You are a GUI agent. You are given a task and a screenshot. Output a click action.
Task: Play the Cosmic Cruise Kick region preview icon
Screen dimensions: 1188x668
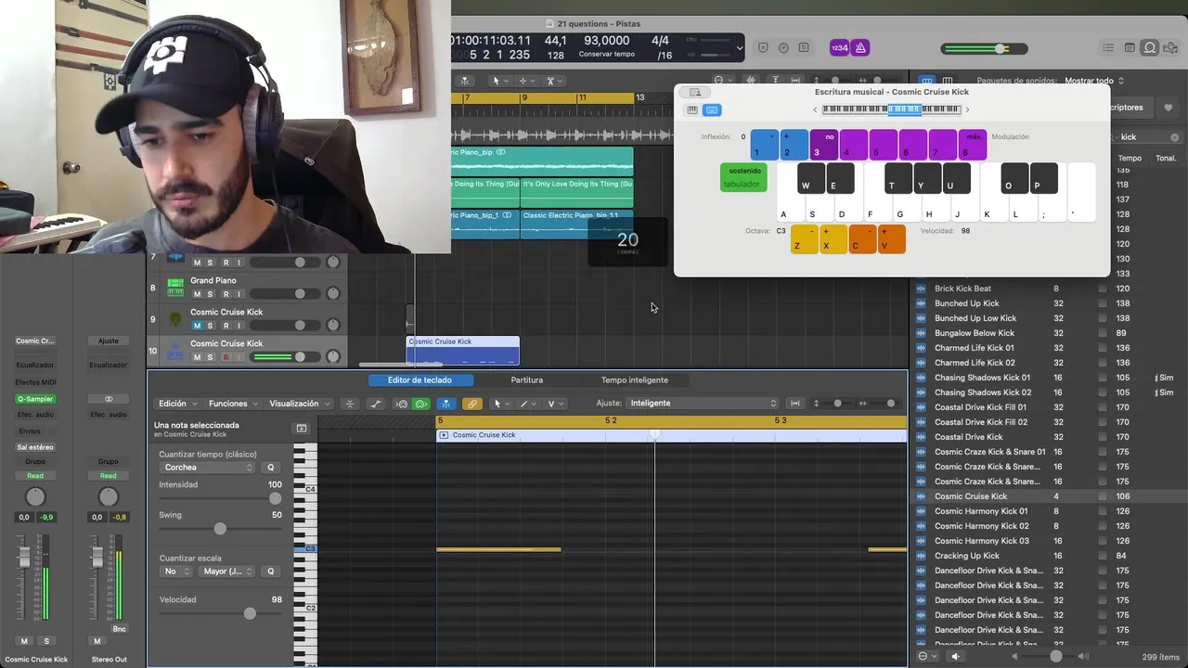click(x=444, y=435)
